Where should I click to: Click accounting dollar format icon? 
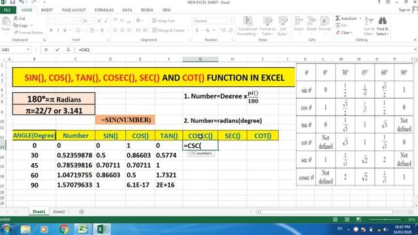[x=197, y=31]
